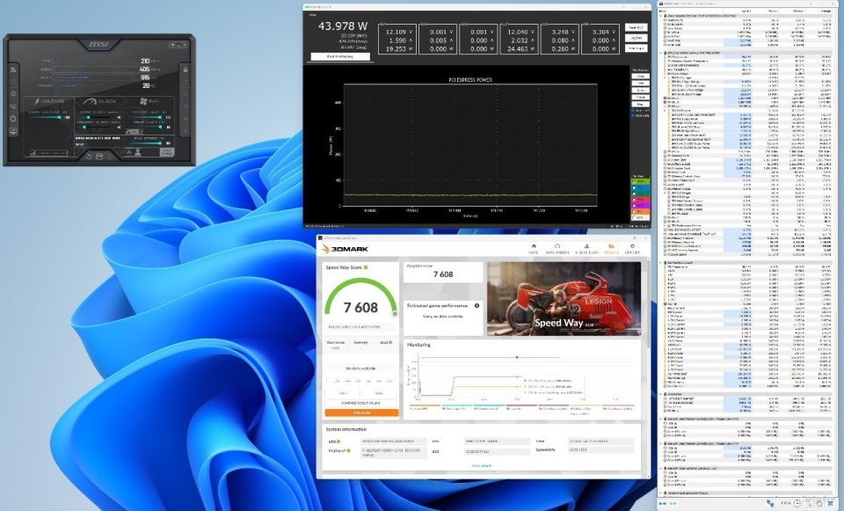The width and height of the screenshot is (844, 511).
Task: Click the green checkmark beside Speed Way Score
Action: [x=366, y=267]
